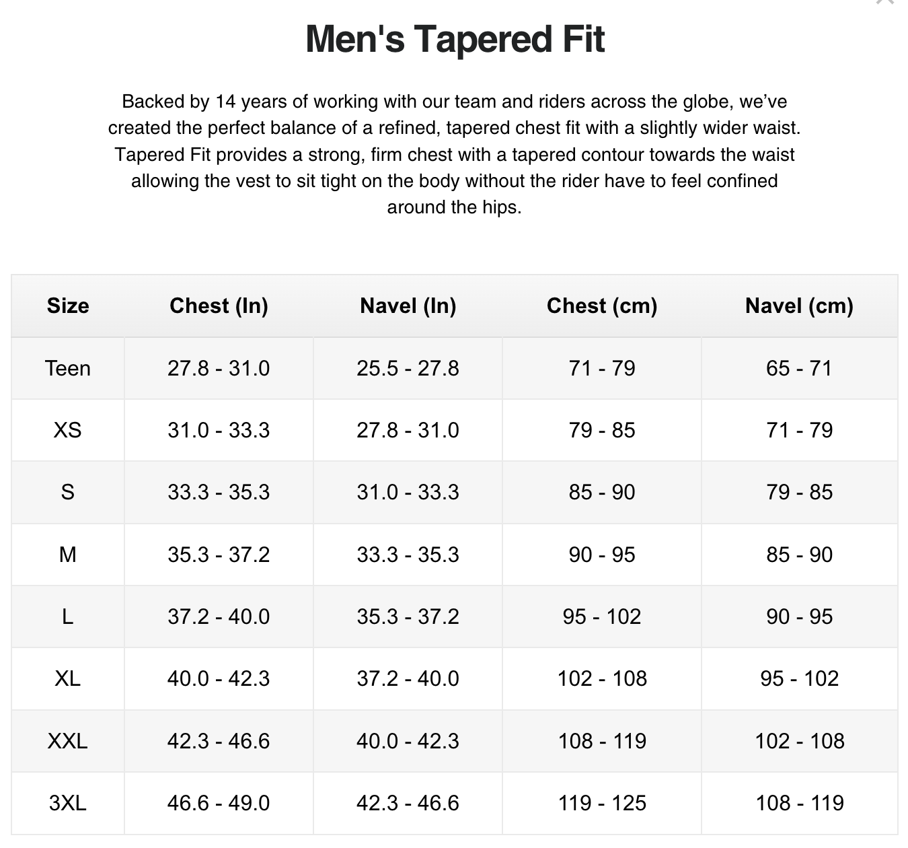Screen dimensions: 908x848
Task: Select the S size row label
Action: (x=68, y=492)
